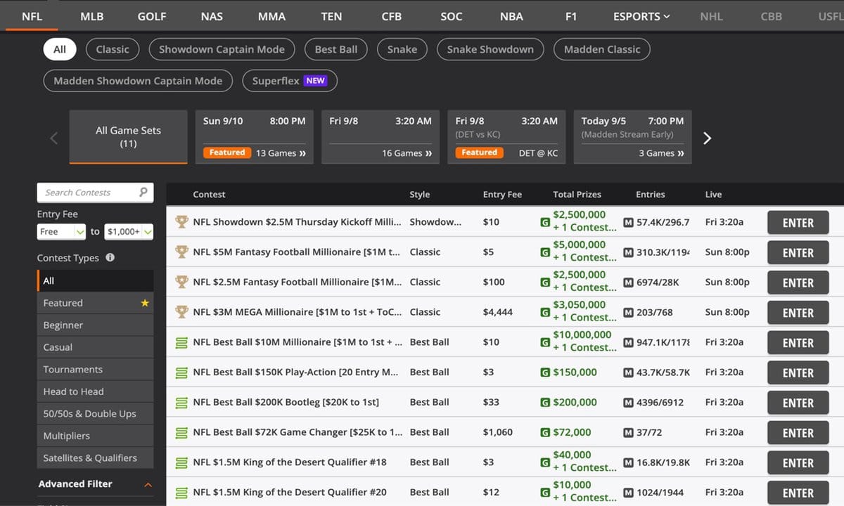Image resolution: width=844 pixels, height=506 pixels.
Task: Select the SOC sport tab
Action: coord(452,16)
